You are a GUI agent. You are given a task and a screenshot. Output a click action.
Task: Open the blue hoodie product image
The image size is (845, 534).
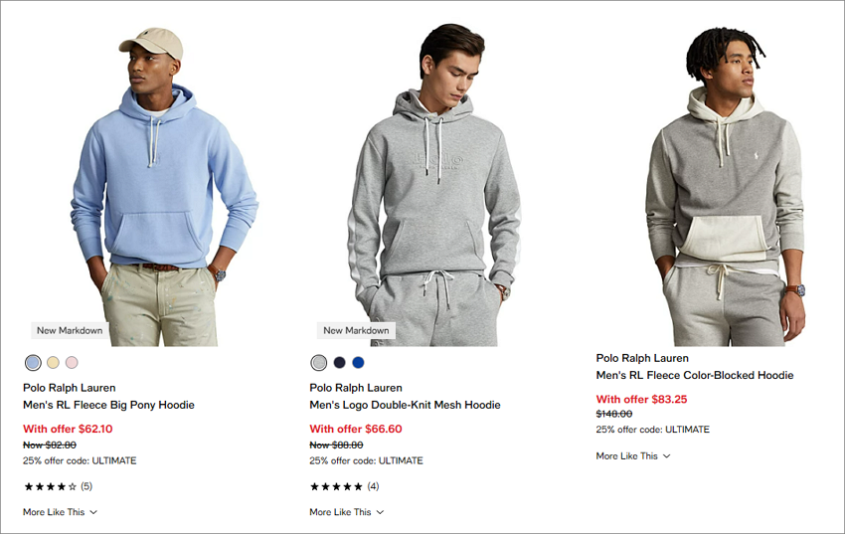tap(163, 186)
